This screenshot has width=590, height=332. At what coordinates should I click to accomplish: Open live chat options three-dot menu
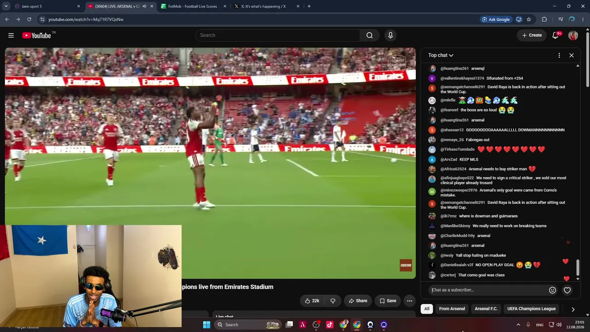pyautogui.click(x=559, y=55)
